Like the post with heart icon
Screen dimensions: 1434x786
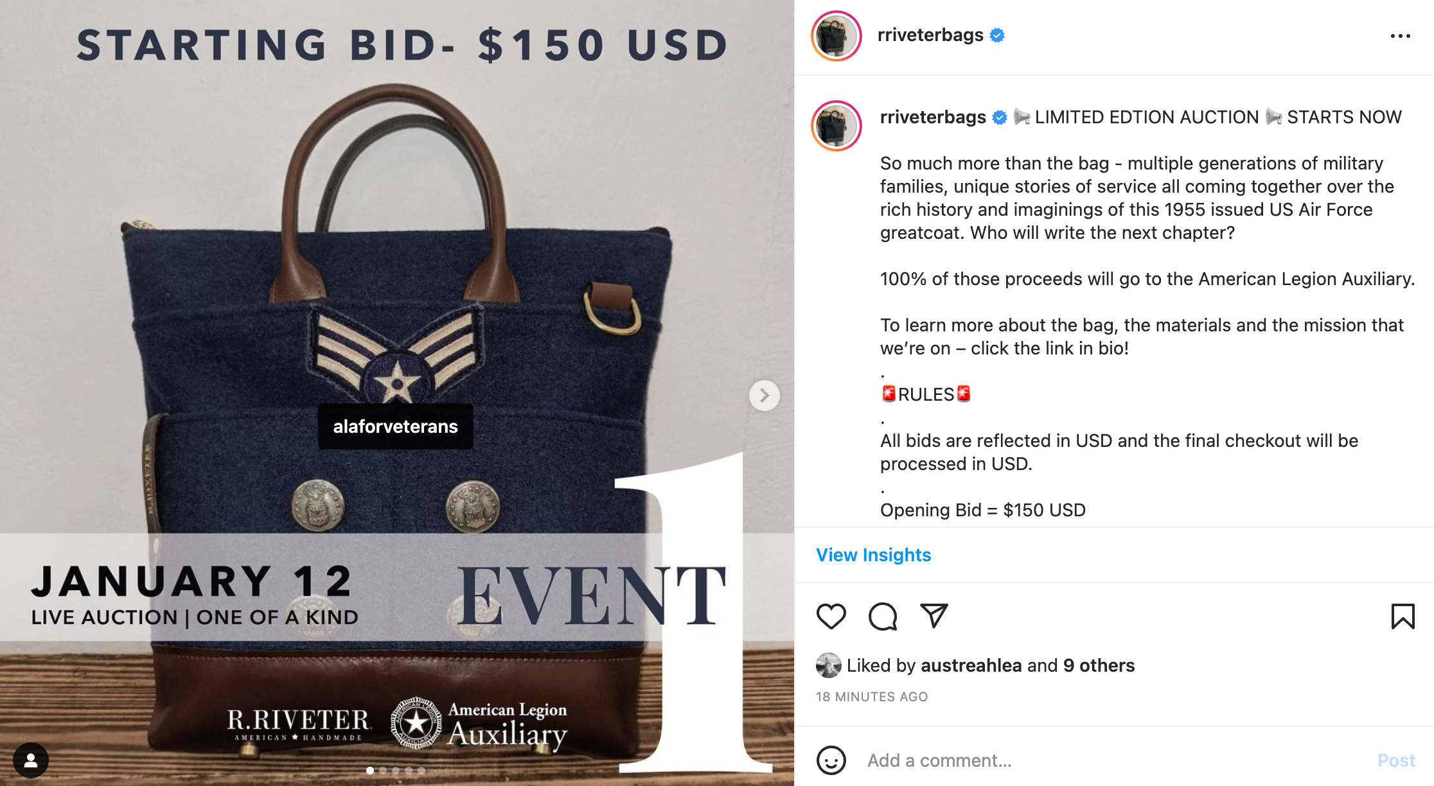[831, 616]
